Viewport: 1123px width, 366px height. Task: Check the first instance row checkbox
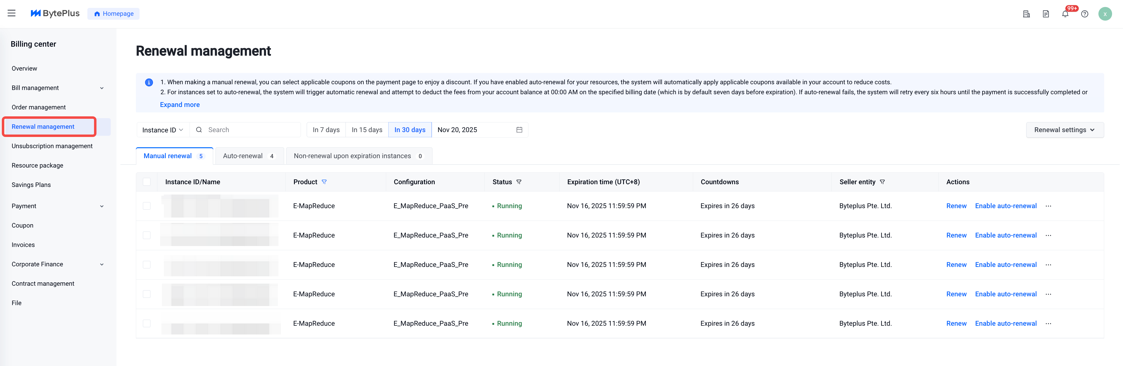tap(147, 206)
